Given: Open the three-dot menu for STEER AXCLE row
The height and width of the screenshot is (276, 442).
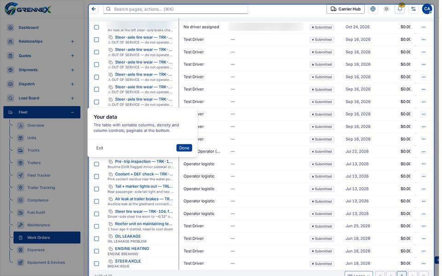Looking at the screenshot, I should [424, 264].
